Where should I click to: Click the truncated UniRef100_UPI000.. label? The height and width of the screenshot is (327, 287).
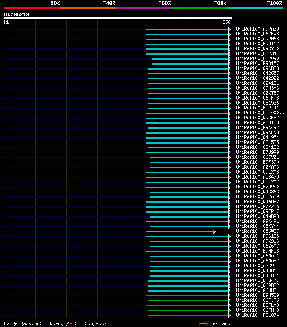[260, 113]
